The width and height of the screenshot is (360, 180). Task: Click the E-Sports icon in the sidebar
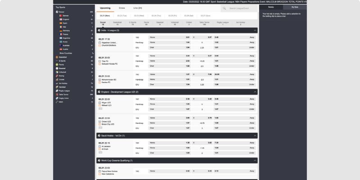click(x=57, y=61)
